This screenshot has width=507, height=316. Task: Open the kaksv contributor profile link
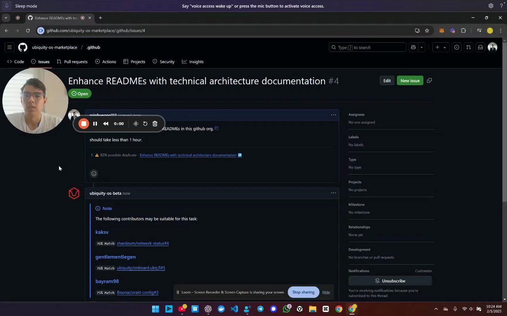click(102, 232)
